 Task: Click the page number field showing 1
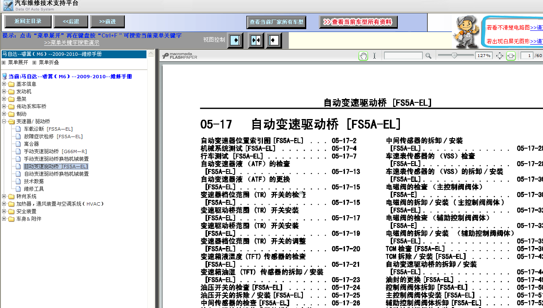(x=527, y=56)
